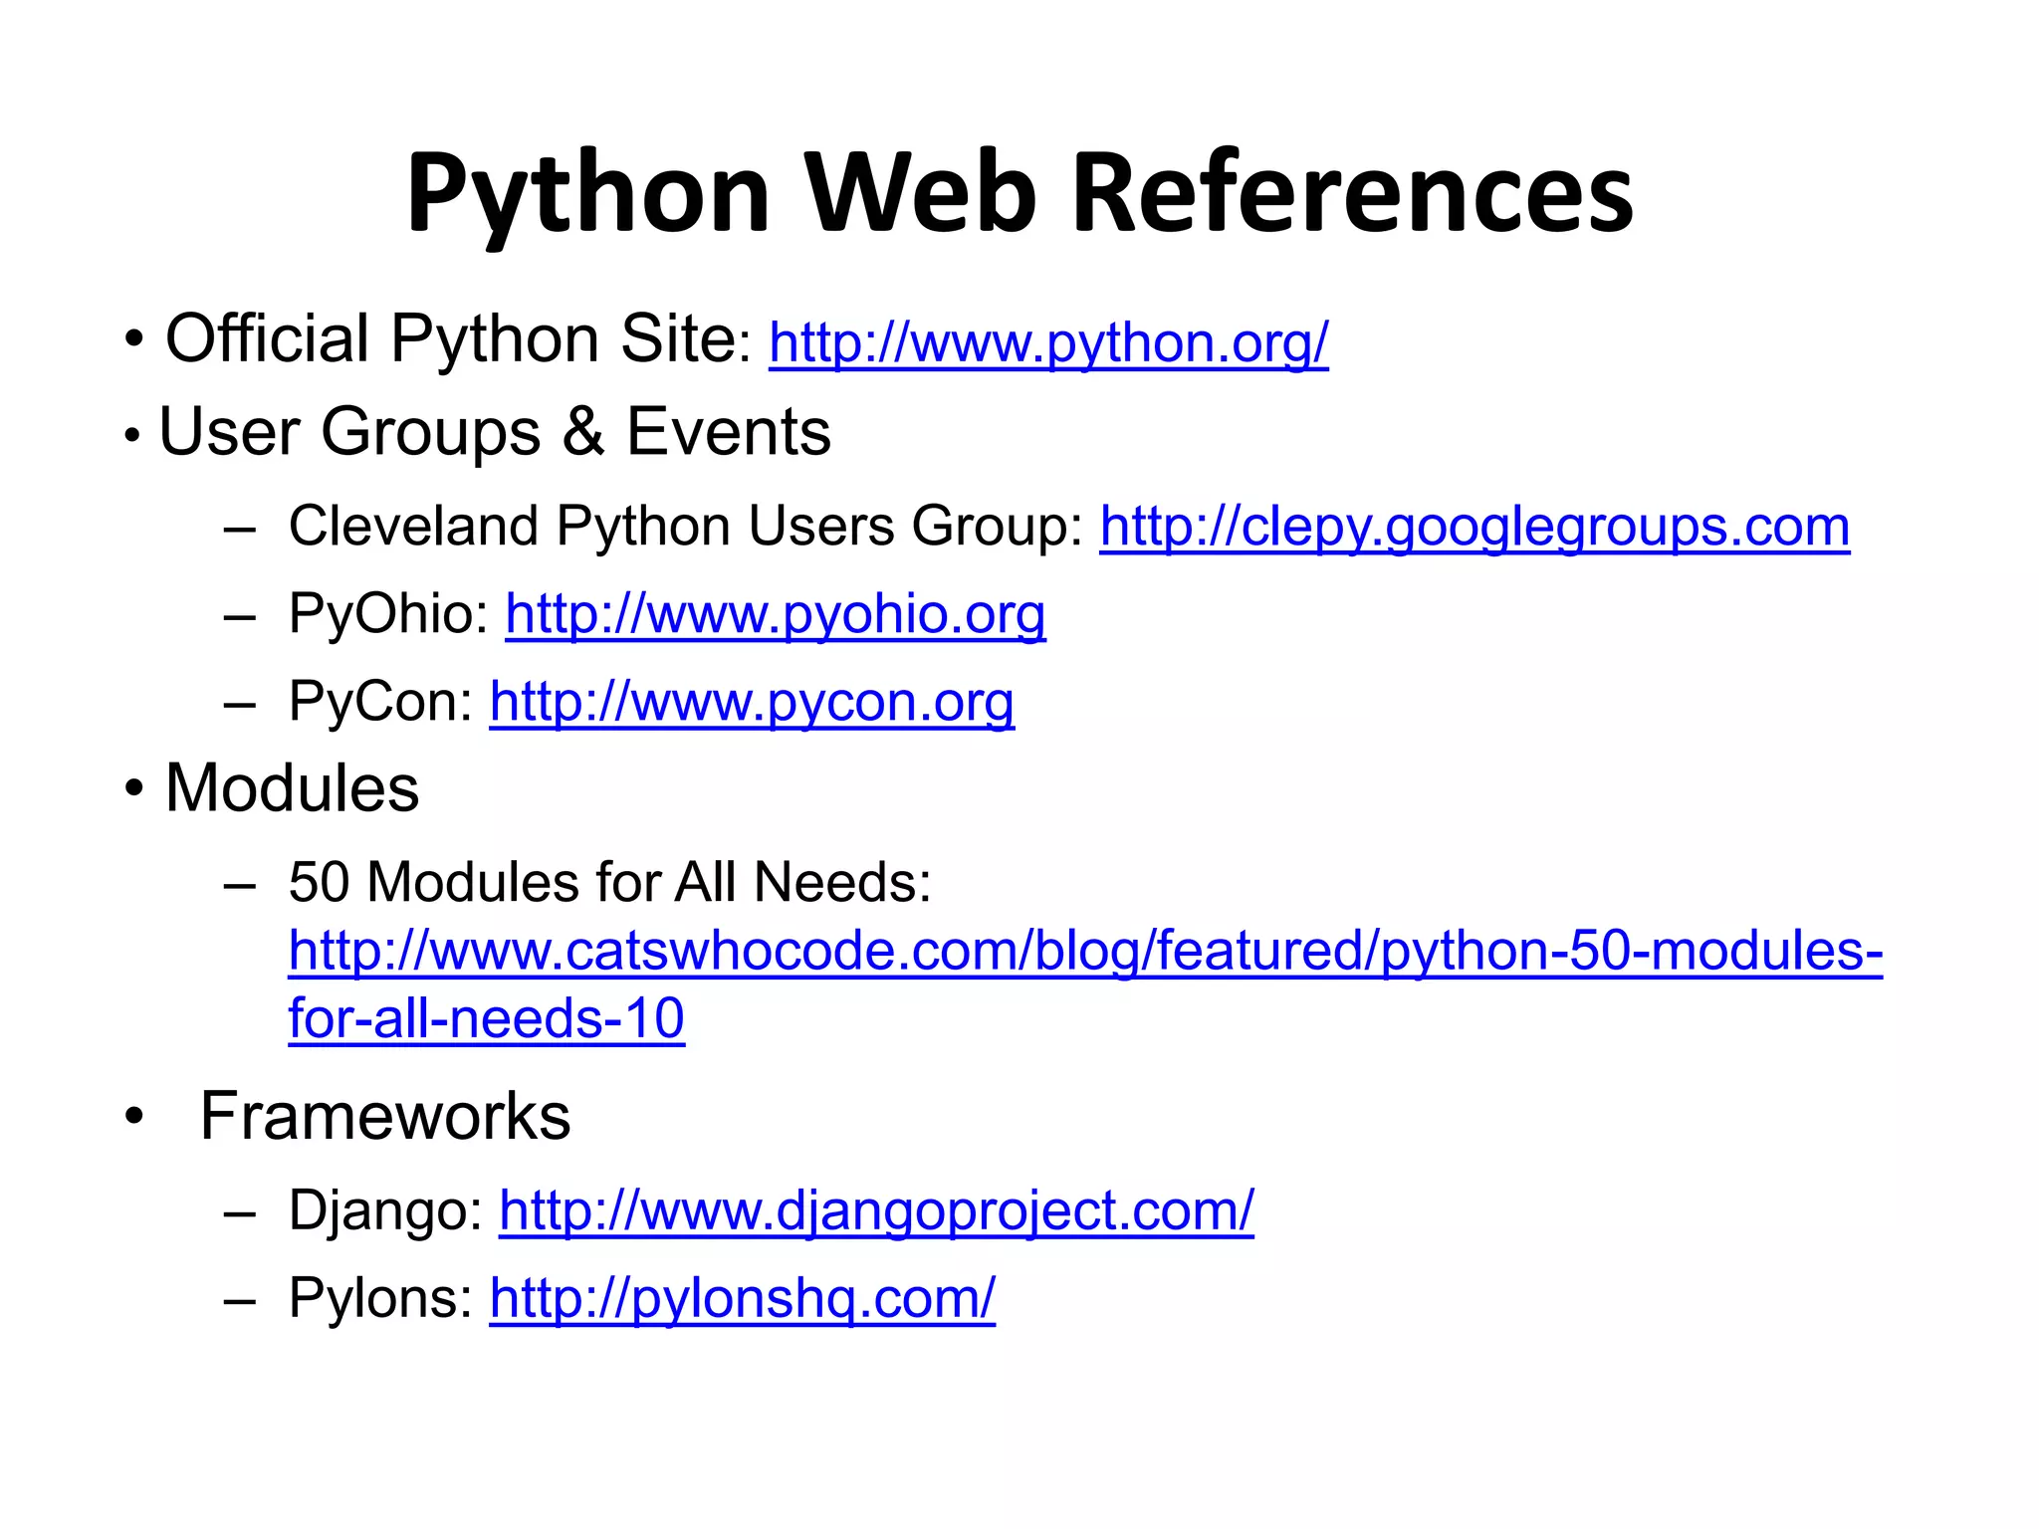This screenshot has height=1529, width=2039.
Task: Click the 'Official Python Site' text
Action: click(450, 338)
